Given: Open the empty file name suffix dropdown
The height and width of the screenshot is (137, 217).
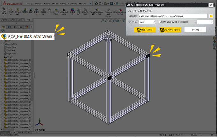Looking at the screenshot, I should 205,22.
